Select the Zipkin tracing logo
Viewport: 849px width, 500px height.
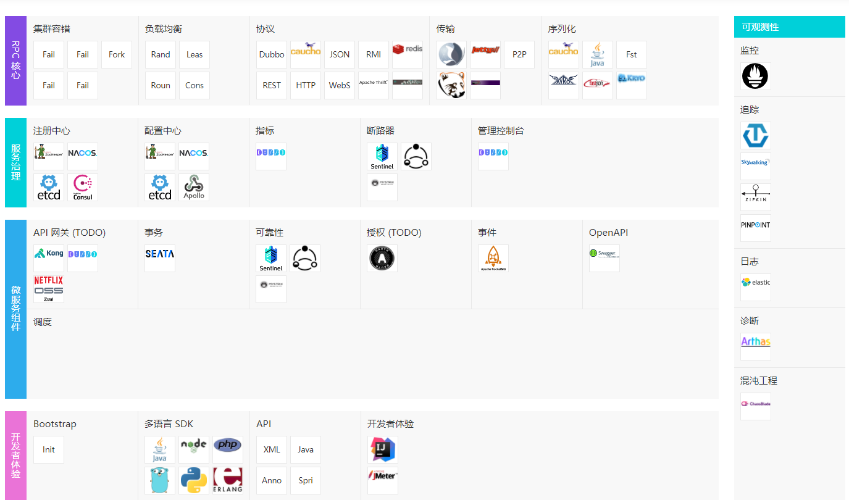[756, 197]
